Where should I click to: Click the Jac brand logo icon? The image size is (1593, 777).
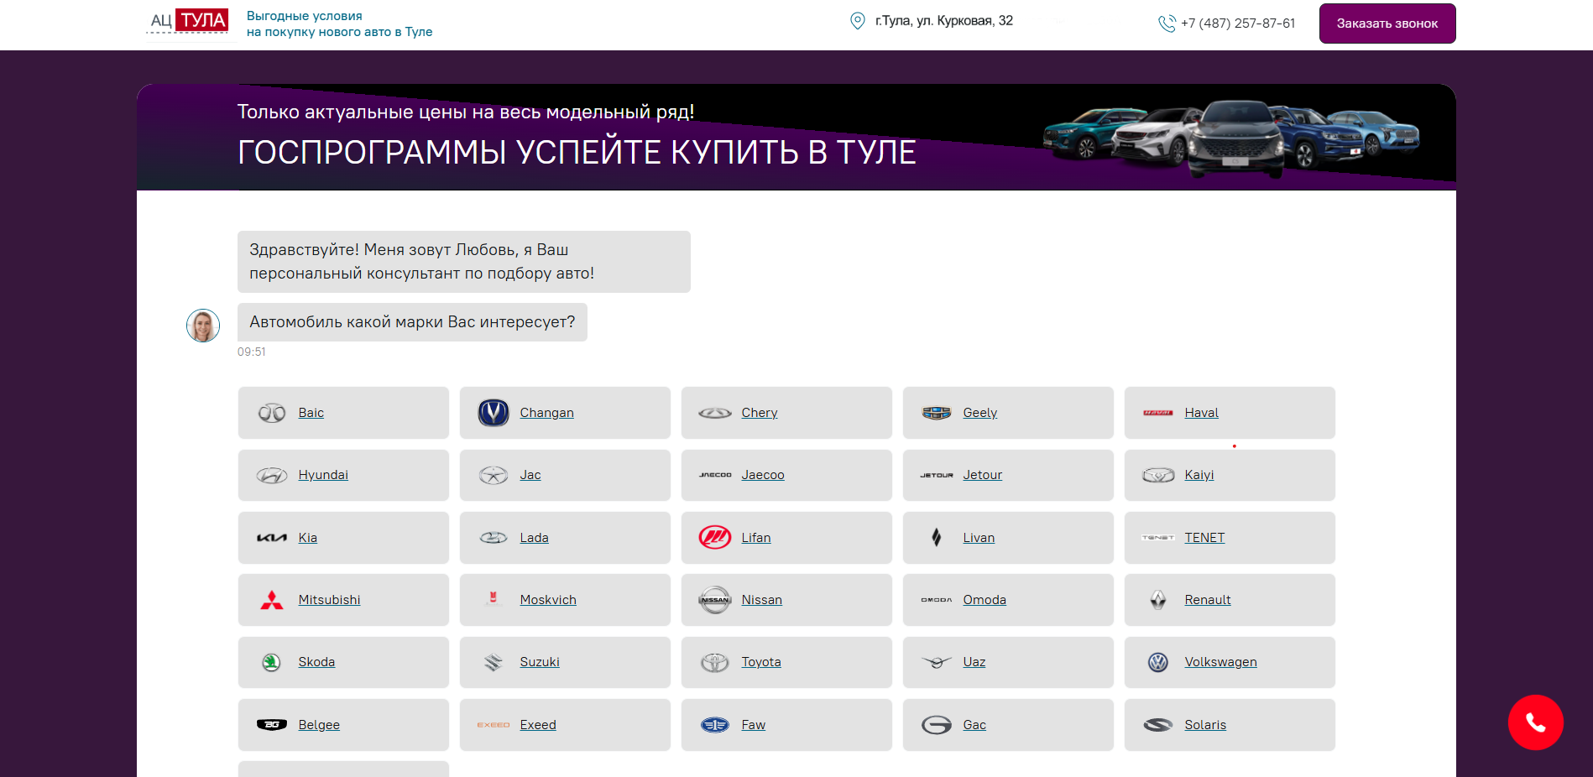pos(494,476)
